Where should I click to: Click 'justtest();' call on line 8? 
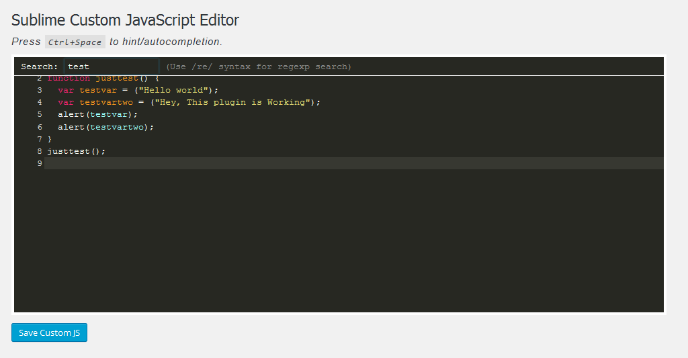pos(77,151)
